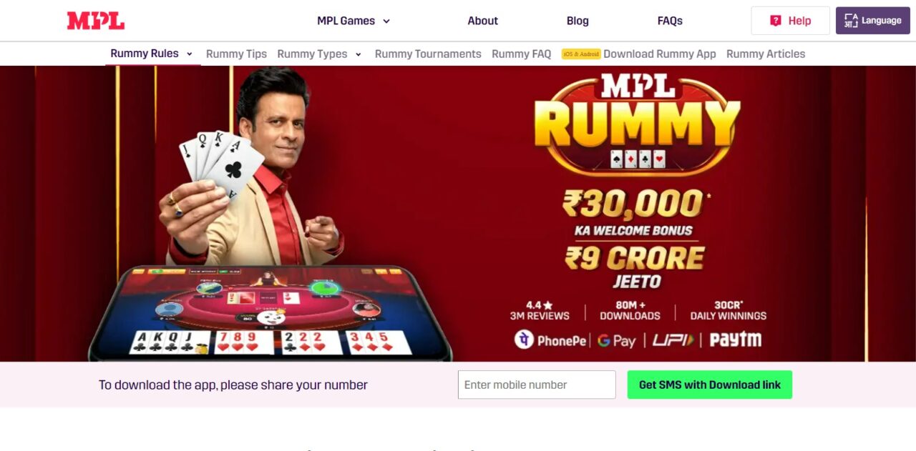Open the Rummy Tips tab
916x451 pixels.
236,54
